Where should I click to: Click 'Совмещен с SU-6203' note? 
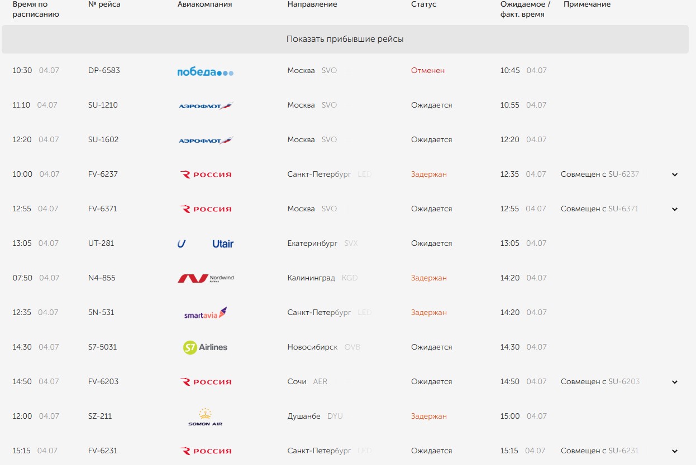point(600,381)
